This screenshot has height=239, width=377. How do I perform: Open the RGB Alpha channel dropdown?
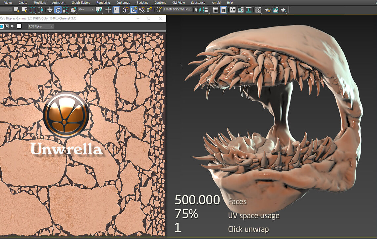[40, 27]
